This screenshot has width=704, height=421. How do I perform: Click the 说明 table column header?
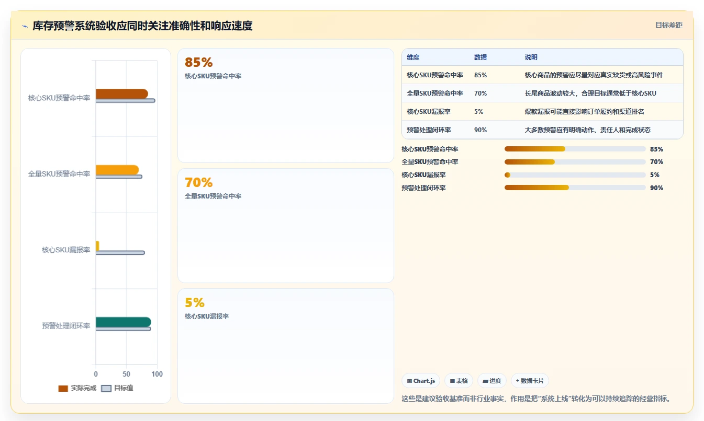(x=531, y=57)
